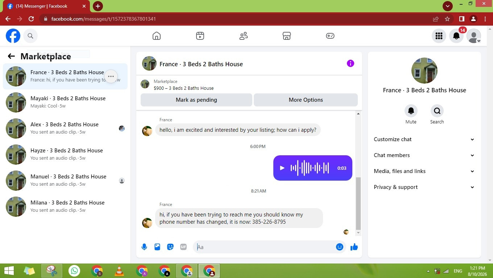The height and width of the screenshot is (278, 493).
Task: Open the Chrome profile icon
Action: (x=473, y=19)
